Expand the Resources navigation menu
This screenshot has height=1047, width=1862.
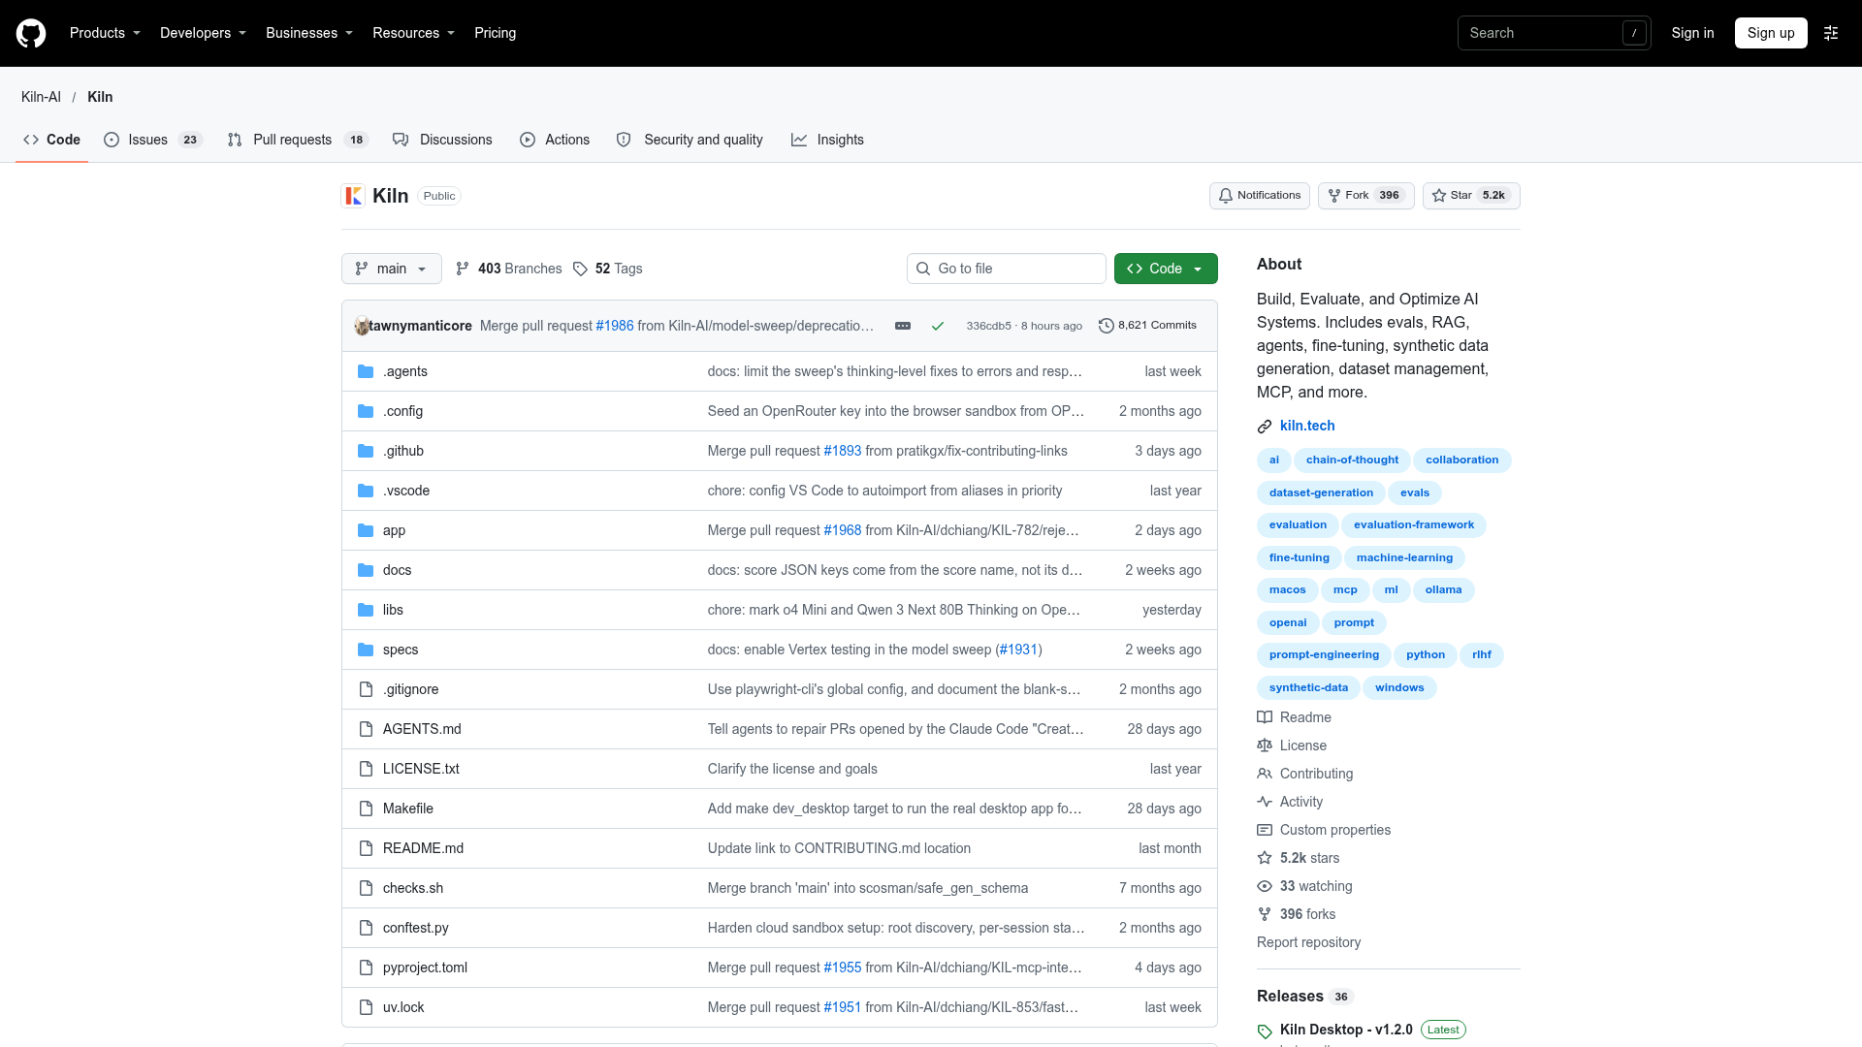pos(413,33)
